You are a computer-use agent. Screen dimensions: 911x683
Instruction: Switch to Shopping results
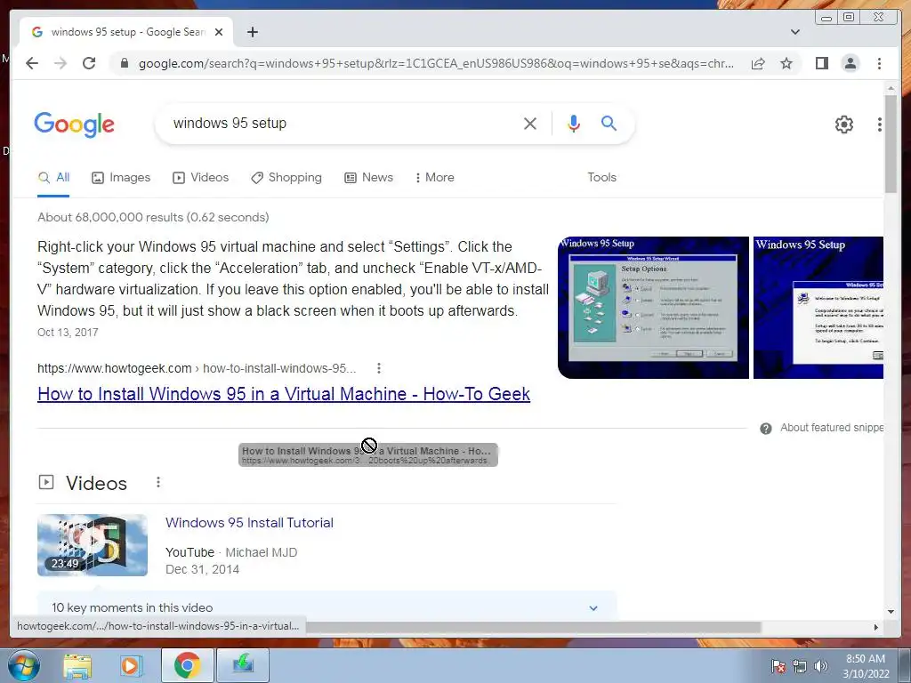(x=286, y=178)
